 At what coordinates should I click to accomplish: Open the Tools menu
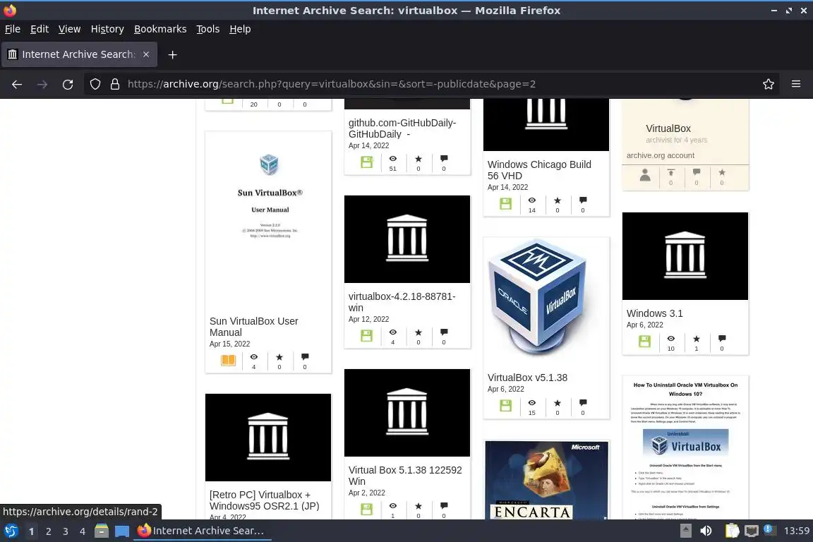(x=208, y=29)
